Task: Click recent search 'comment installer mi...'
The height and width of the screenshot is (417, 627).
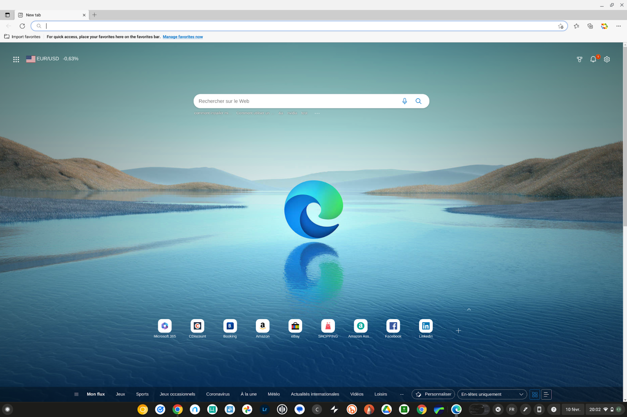Action: coord(213,113)
